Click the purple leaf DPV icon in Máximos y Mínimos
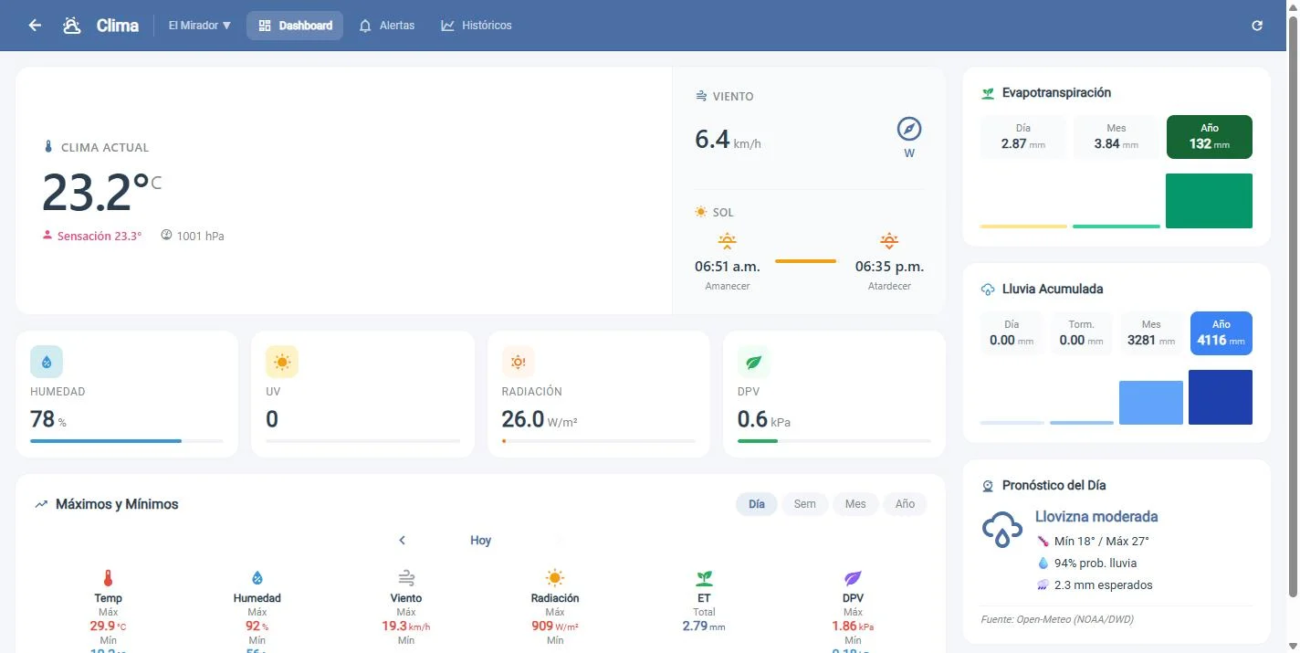The height and width of the screenshot is (653, 1300). (x=853, y=578)
